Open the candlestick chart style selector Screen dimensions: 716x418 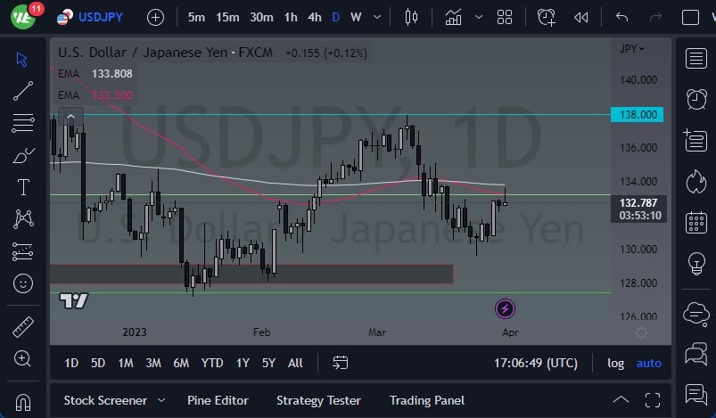click(411, 17)
